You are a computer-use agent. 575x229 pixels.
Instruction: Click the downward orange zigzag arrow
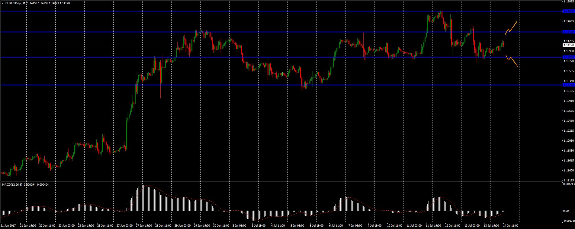click(512, 61)
